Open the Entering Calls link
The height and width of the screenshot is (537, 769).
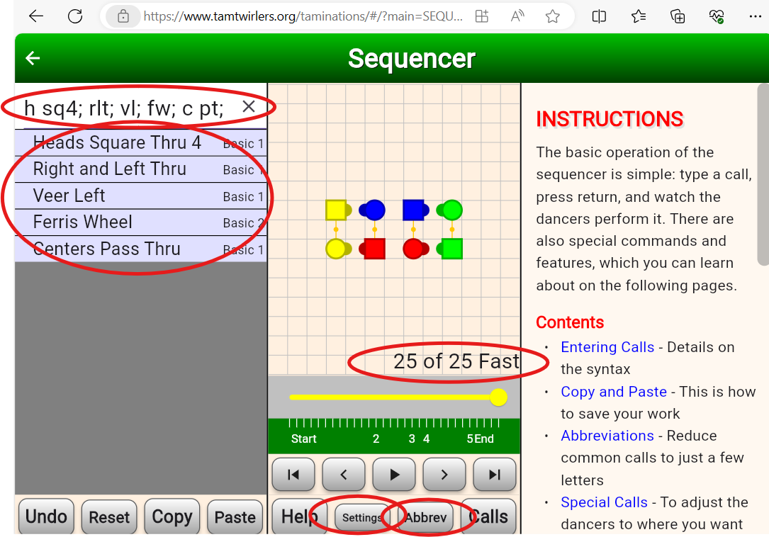(x=607, y=346)
